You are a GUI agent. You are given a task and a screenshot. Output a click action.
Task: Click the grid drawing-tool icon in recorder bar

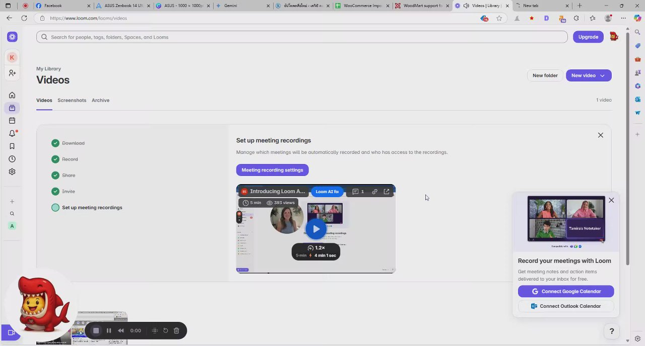pos(155,330)
